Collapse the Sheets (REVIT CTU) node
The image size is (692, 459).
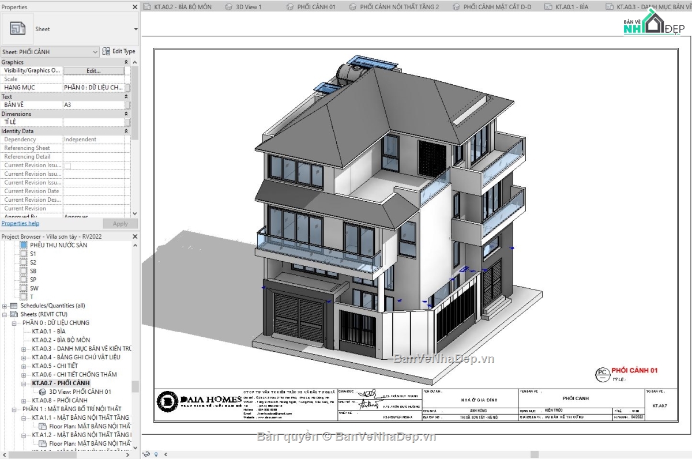coord(5,314)
